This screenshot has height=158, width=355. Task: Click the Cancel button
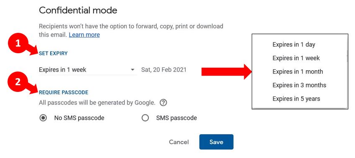[179, 142]
